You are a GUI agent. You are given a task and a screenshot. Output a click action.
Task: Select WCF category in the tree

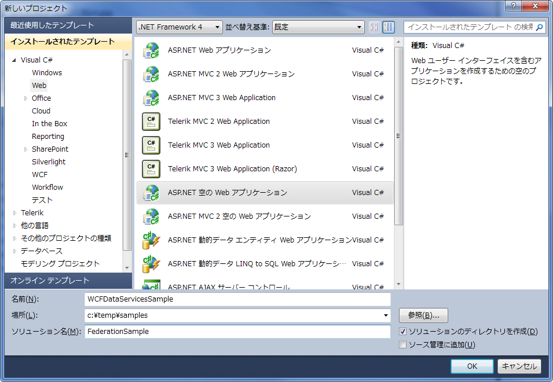tap(39, 174)
